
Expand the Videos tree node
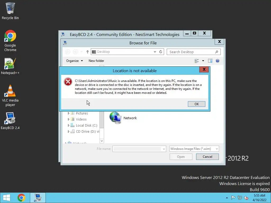coord(69,119)
